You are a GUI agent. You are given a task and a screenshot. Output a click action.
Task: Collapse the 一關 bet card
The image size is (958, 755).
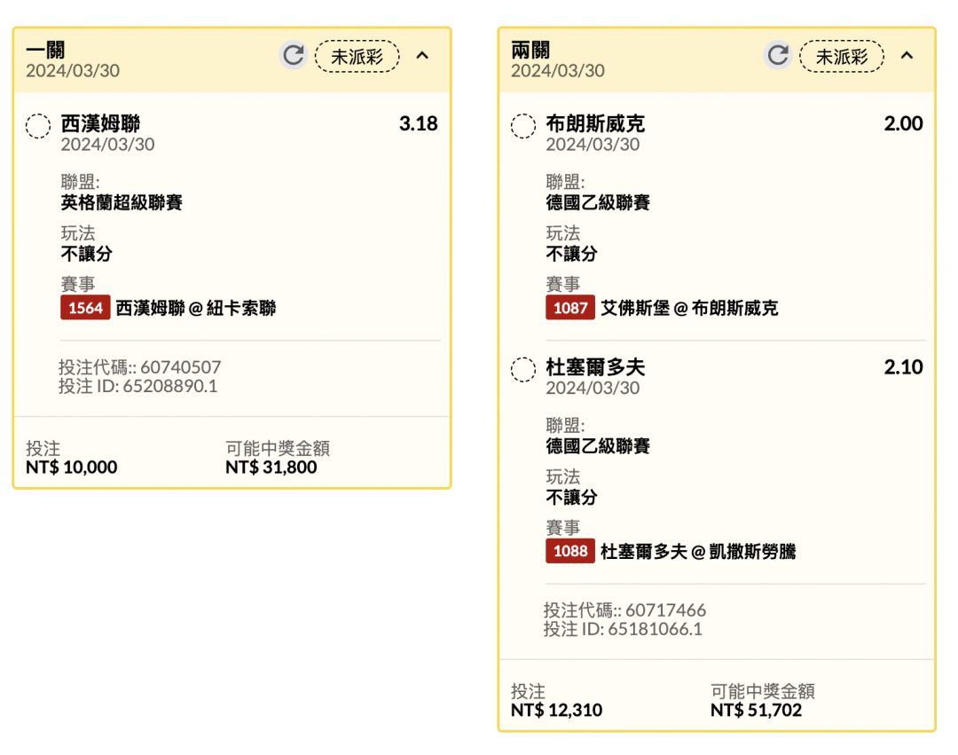(422, 56)
